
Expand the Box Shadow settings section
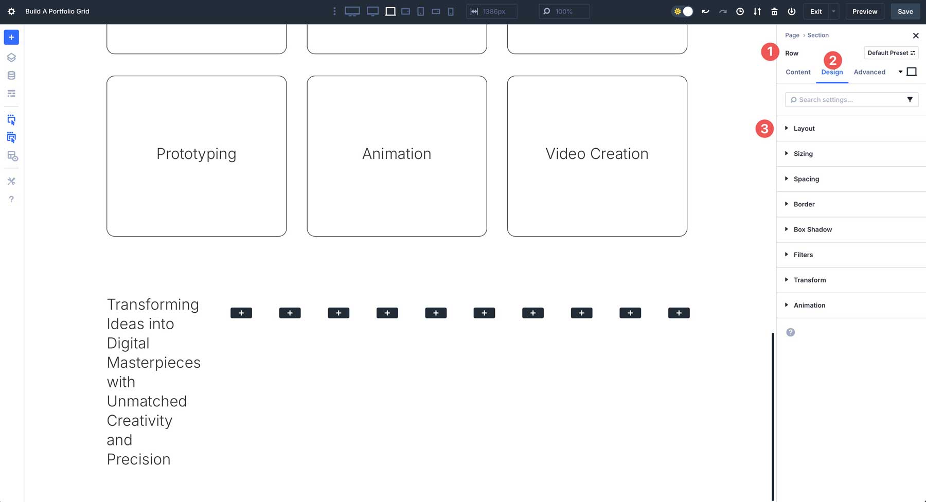812,229
